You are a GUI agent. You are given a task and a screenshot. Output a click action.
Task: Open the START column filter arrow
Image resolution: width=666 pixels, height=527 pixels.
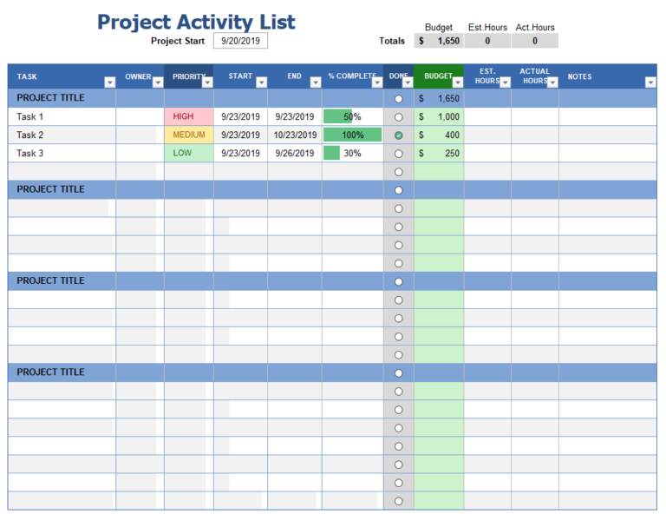coord(262,82)
